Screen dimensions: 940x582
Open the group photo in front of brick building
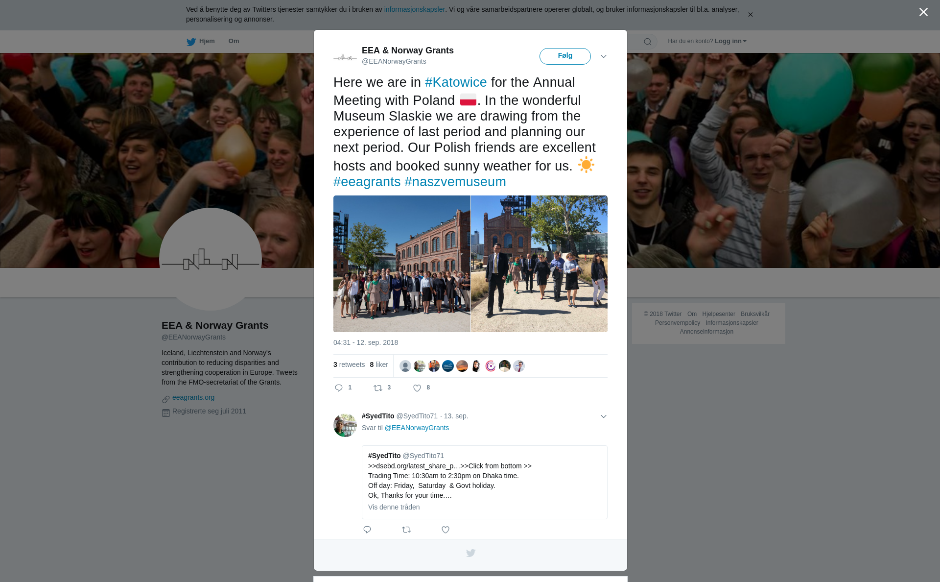click(x=402, y=264)
